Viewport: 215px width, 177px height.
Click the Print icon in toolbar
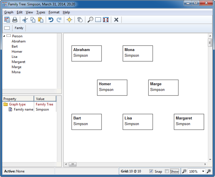pos(15,20)
